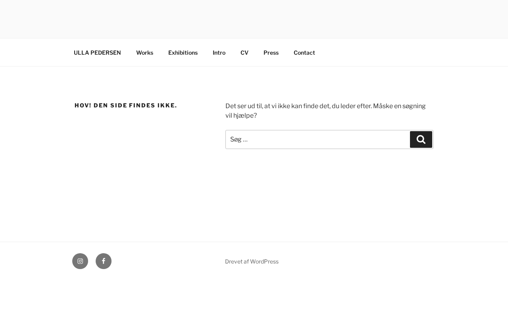Open the CV page

click(244, 53)
